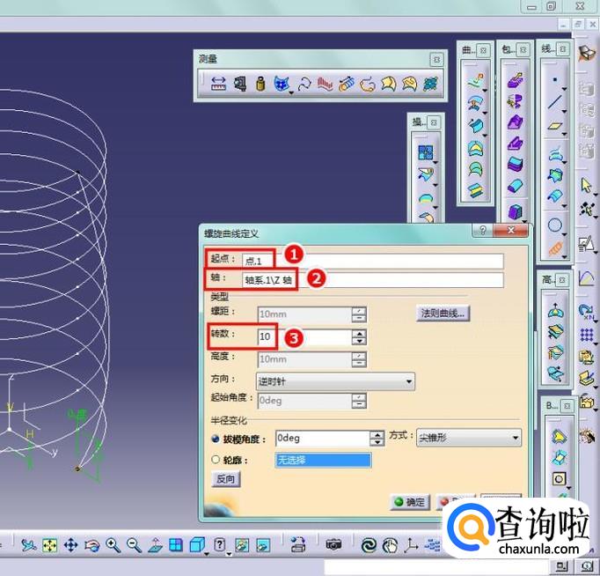Viewport: 600px width, 576px height.
Task: Click the 轮廓 无选择 selection field
Action: [323, 460]
